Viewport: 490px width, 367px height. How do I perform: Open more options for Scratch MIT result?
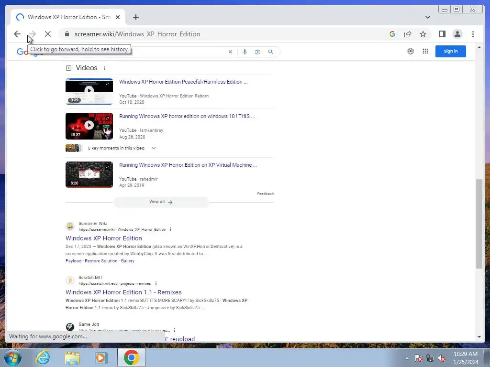156,283
